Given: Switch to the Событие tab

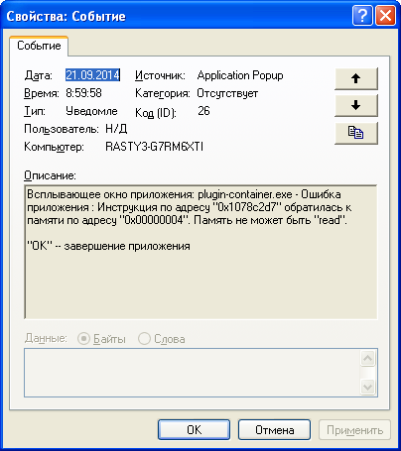Looking at the screenshot, I should coord(39,46).
